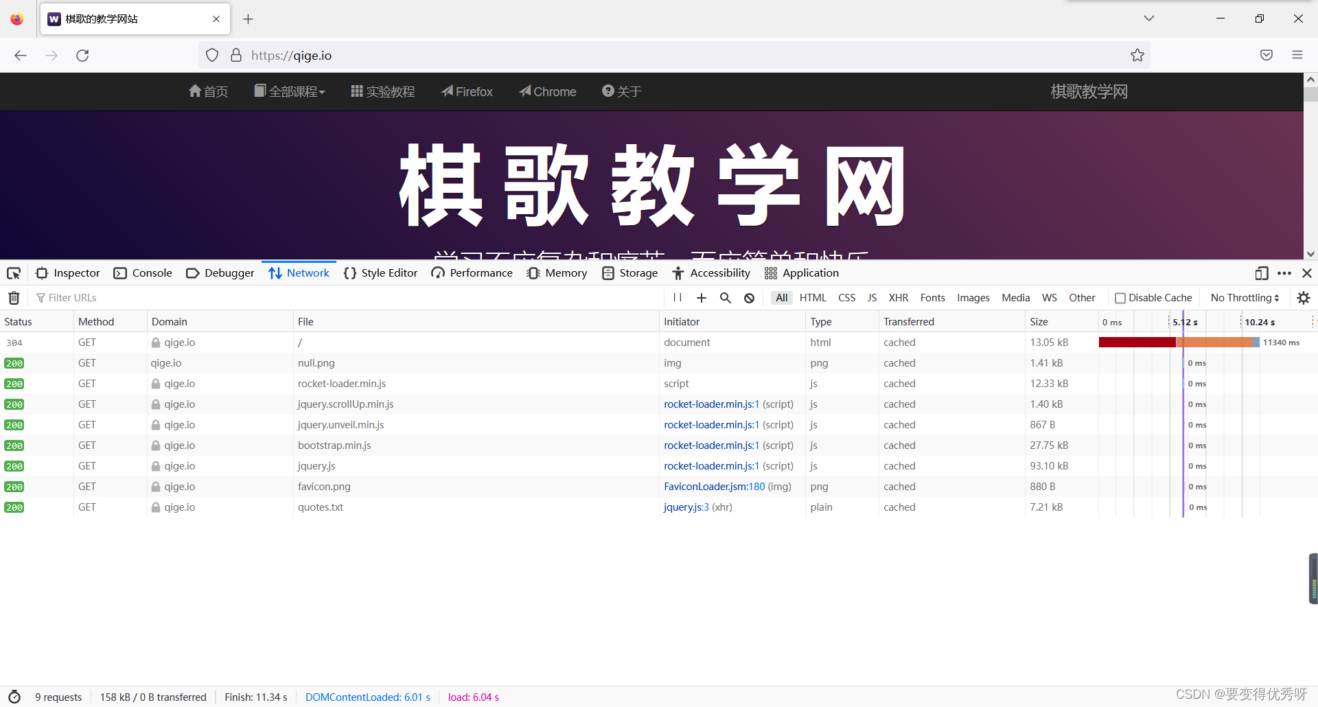Sort by Status column header
The image size is (1318, 707).
pyautogui.click(x=36, y=322)
